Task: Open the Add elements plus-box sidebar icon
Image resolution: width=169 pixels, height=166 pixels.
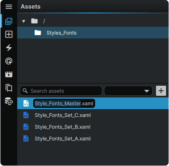Action: (x=9, y=34)
